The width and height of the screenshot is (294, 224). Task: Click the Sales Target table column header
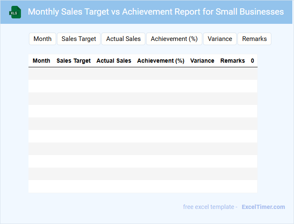(74, 61)
